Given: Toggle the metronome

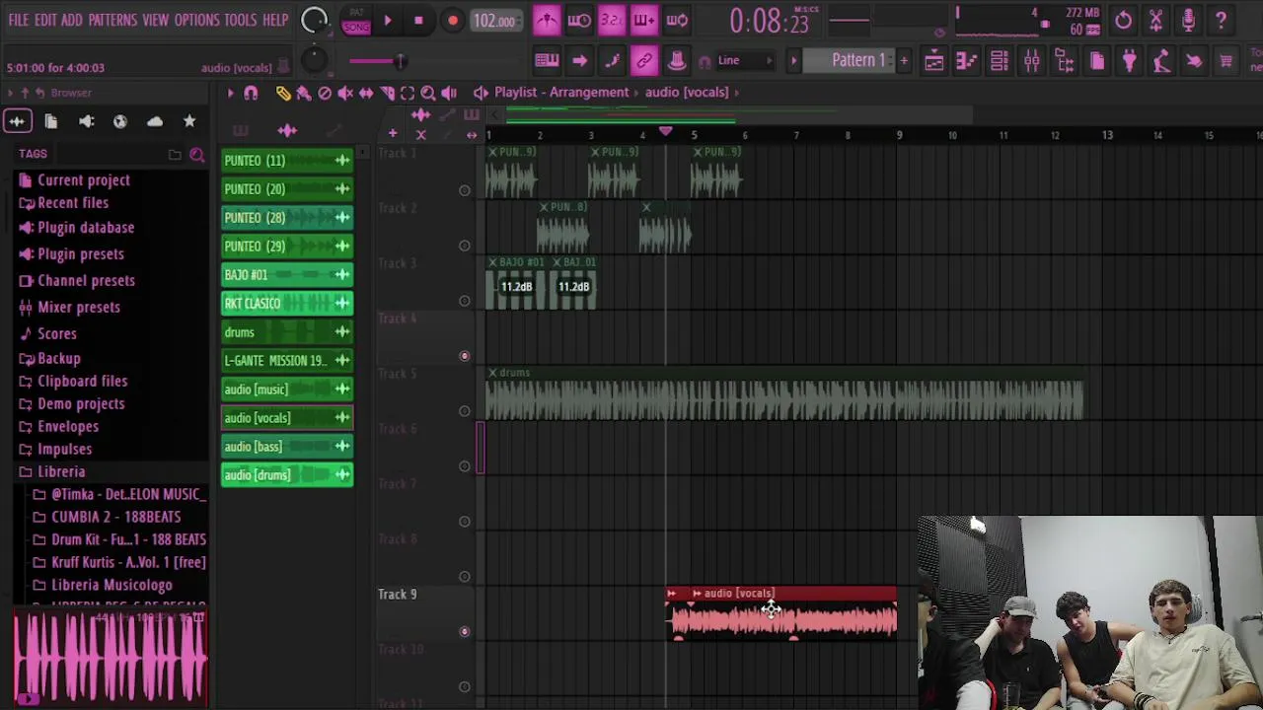Looking at the screenshot, I should click(547, 20).
